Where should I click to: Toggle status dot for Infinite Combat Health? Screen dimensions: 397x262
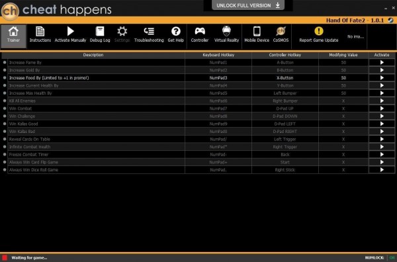pos(5,147)
